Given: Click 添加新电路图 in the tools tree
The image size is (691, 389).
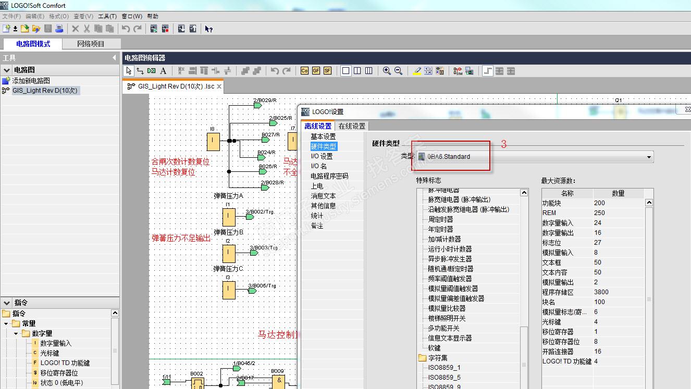Looking at the screenshot, I should pyautogui.click(x=31, y=81).
